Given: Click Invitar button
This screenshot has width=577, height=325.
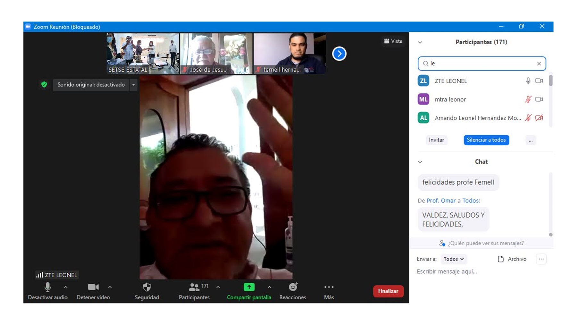Looking at the screenshot, I should point(436,140).
